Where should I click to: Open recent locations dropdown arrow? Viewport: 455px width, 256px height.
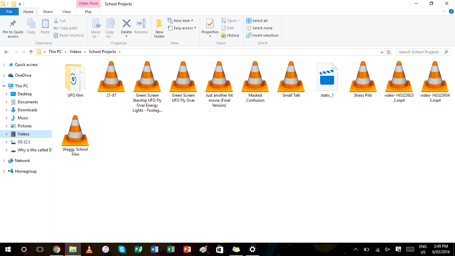coord(24,52)
